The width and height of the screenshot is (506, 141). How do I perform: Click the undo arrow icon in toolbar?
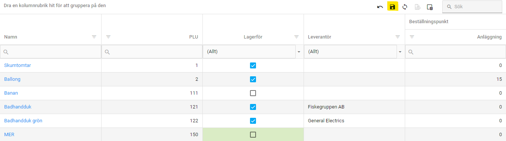click(380, 7)
